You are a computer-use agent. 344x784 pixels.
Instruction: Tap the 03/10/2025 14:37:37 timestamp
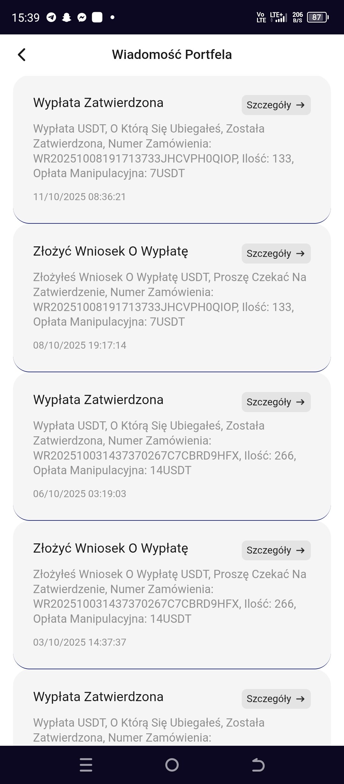tap(80, 642)
